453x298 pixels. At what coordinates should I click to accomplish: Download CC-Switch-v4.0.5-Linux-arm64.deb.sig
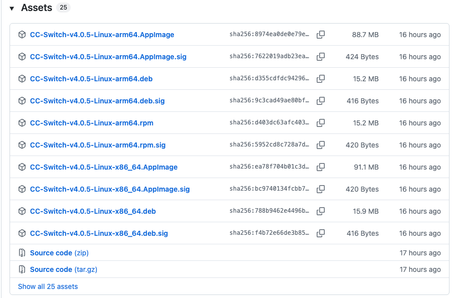97,101
